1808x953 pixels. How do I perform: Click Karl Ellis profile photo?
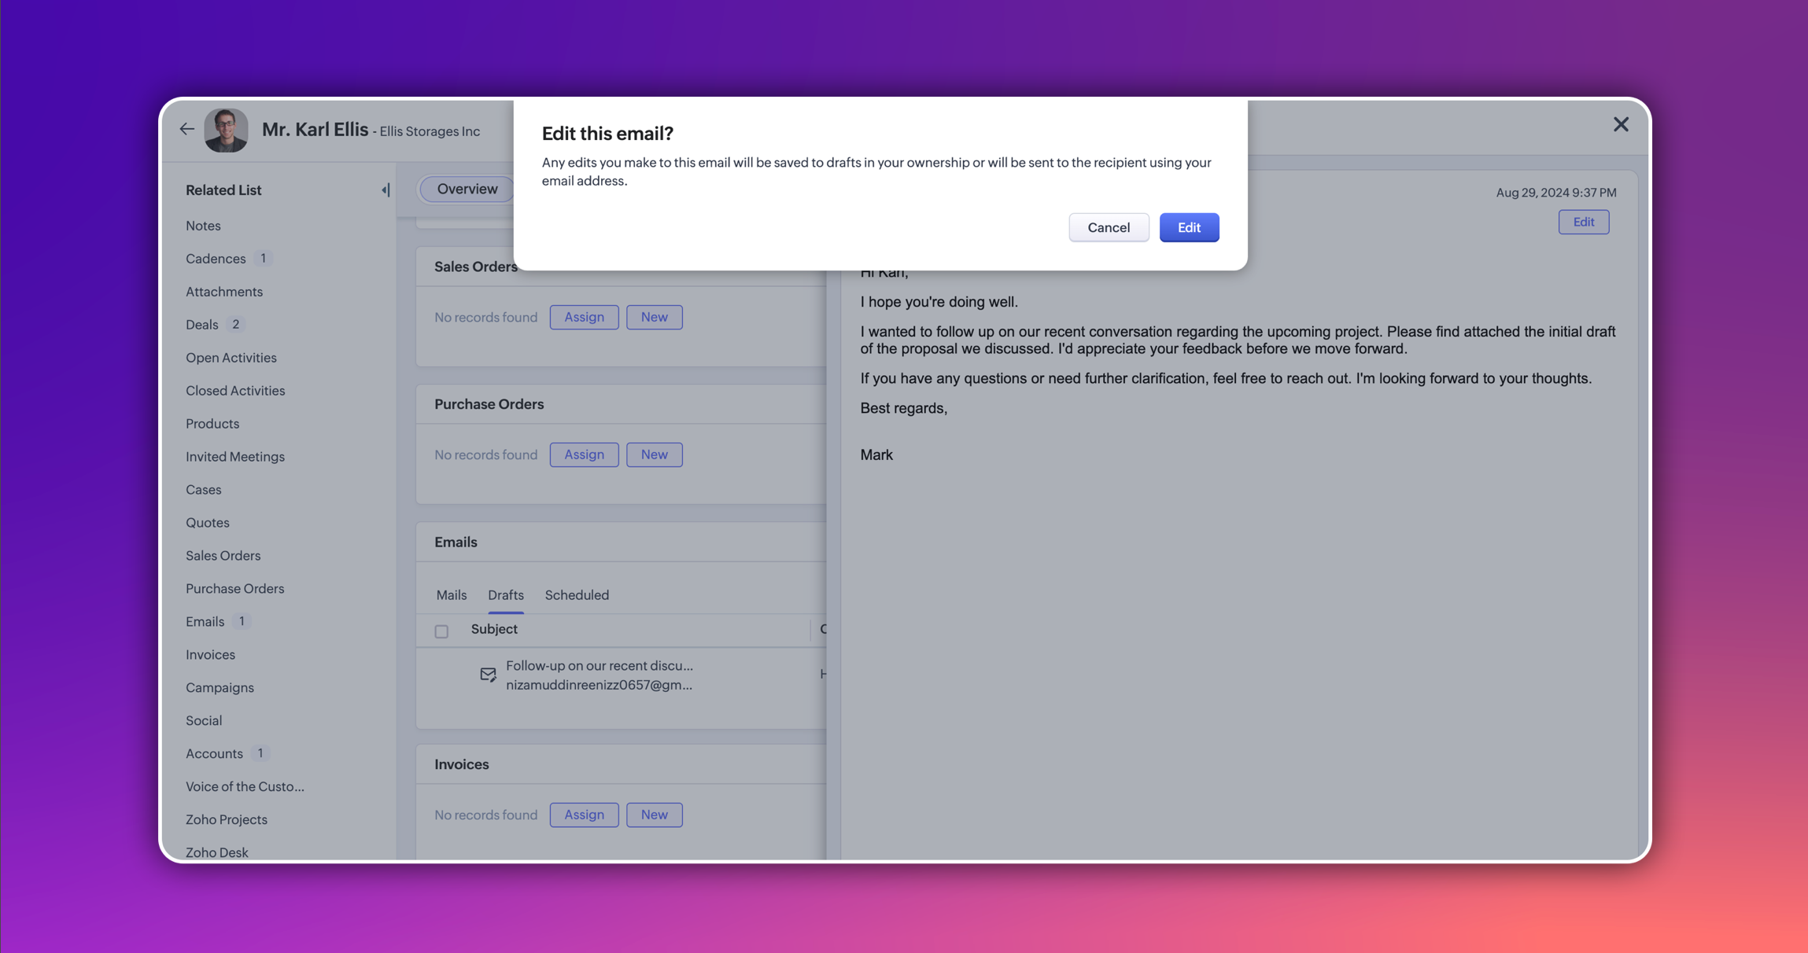click(226, 130)
